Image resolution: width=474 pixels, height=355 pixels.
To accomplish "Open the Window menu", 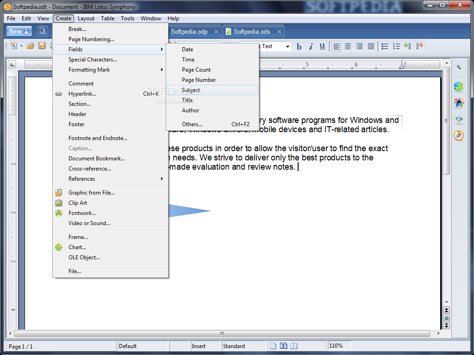I will coord(151,18).
